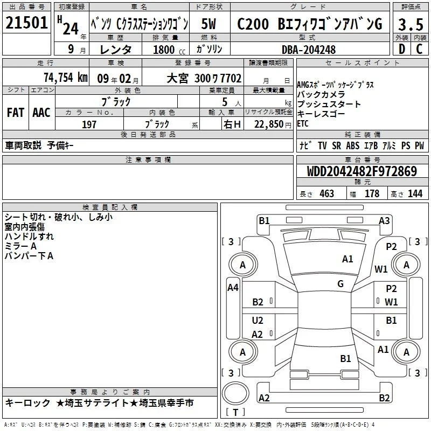Select the A1 mark on the hood
The image size is (431, 431).
point(347,259)
